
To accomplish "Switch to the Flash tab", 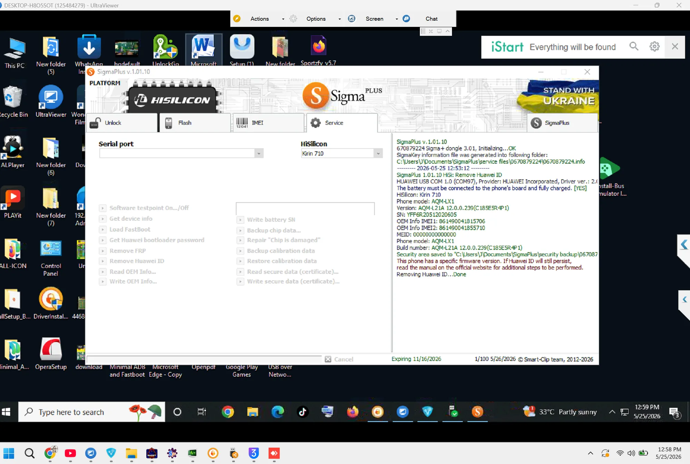I will point(195,123).
